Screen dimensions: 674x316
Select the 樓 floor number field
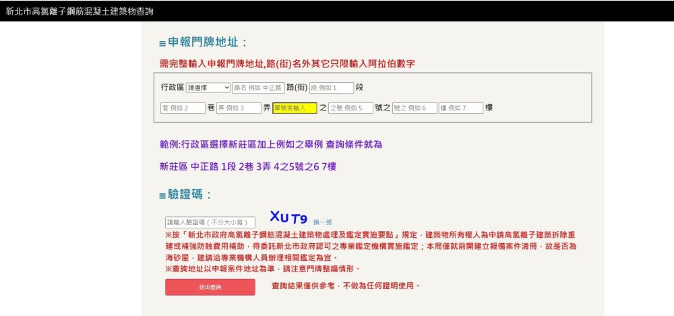(x=461, y=108)
